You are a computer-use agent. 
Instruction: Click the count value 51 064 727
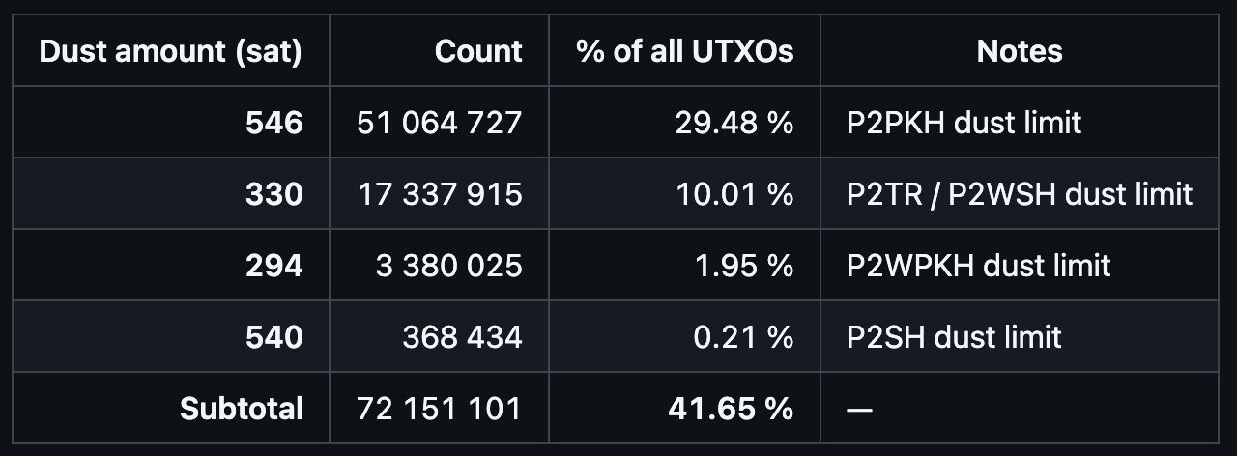439,123
